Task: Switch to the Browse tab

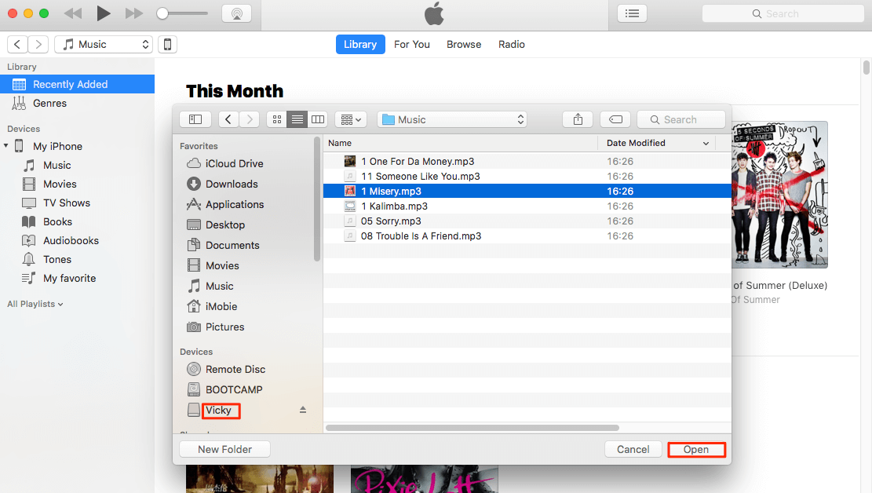Action: 463,44
